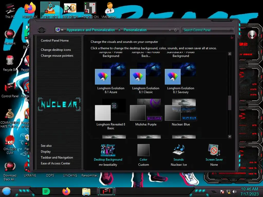Click the Action Center flag tray icon
The image size is (263, 197).
coord(222,191)
